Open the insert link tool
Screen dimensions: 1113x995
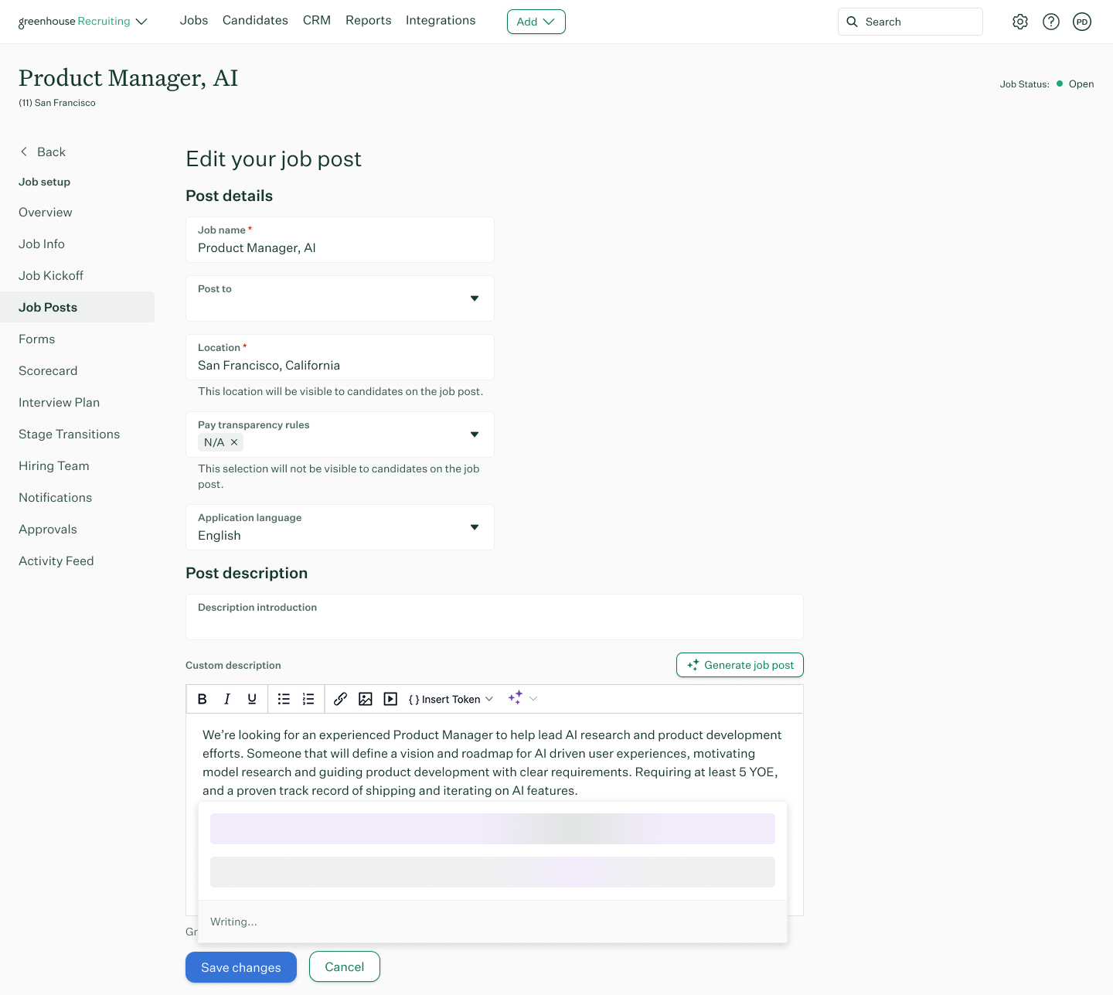pyautogui.click(x=340, y=698)
